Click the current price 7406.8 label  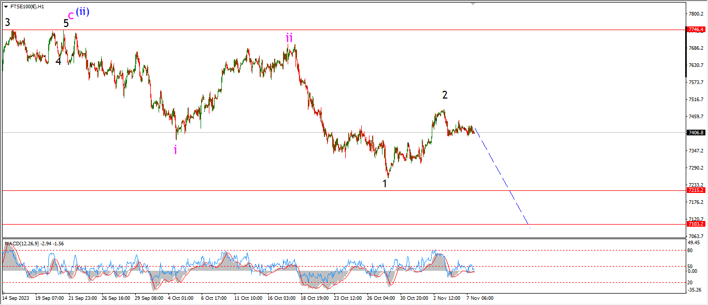[x=695, y=133]
